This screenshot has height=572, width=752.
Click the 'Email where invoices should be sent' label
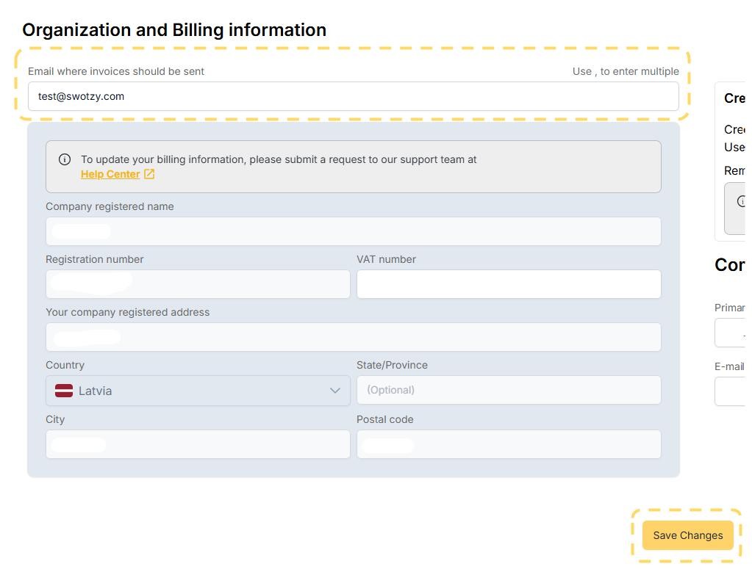pyautogui.click(x=116, y=71)
